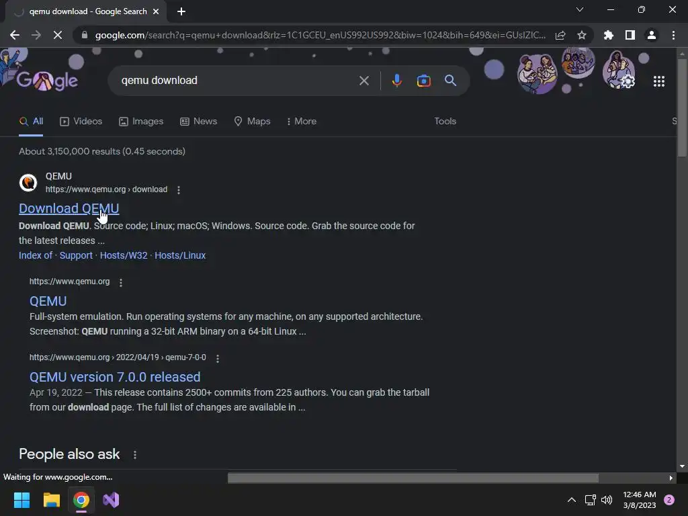
Task: Switch to the Images tab
Action: tap(141, 122)
